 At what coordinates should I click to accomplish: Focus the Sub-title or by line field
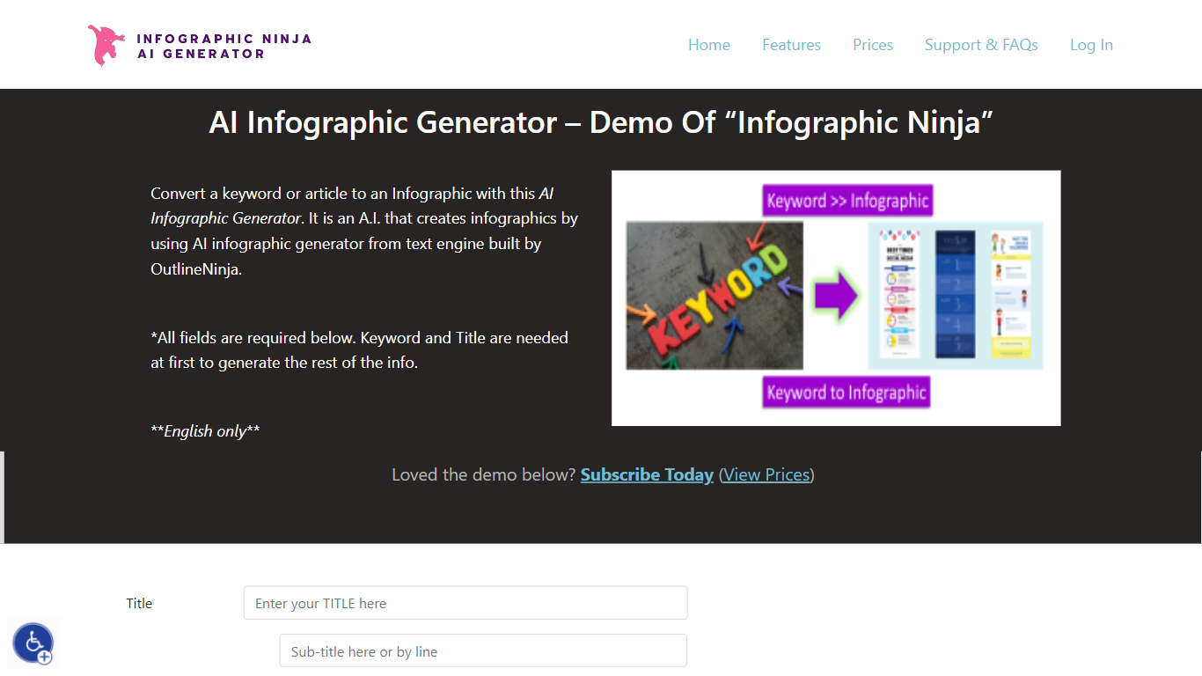(483, 651)
